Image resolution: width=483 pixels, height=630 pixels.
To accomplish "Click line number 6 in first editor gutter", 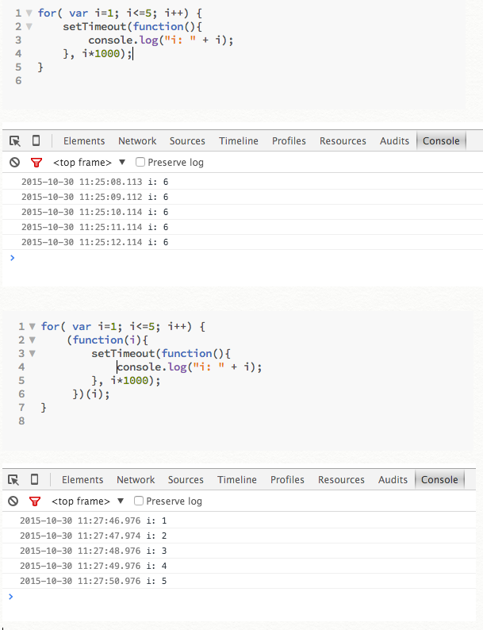I will coord(18,81).
